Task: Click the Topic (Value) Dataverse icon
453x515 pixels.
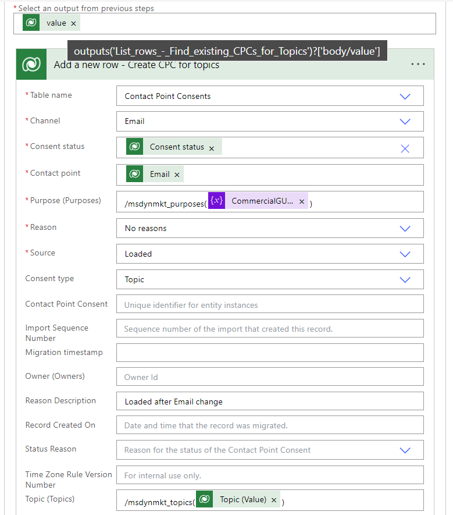Action: click(x=204, y=499)
